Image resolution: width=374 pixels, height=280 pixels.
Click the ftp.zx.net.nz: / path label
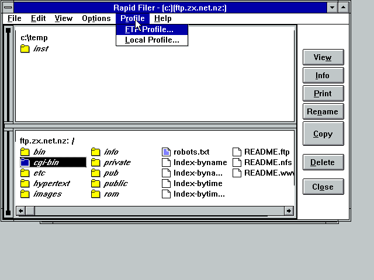(47, 141)
